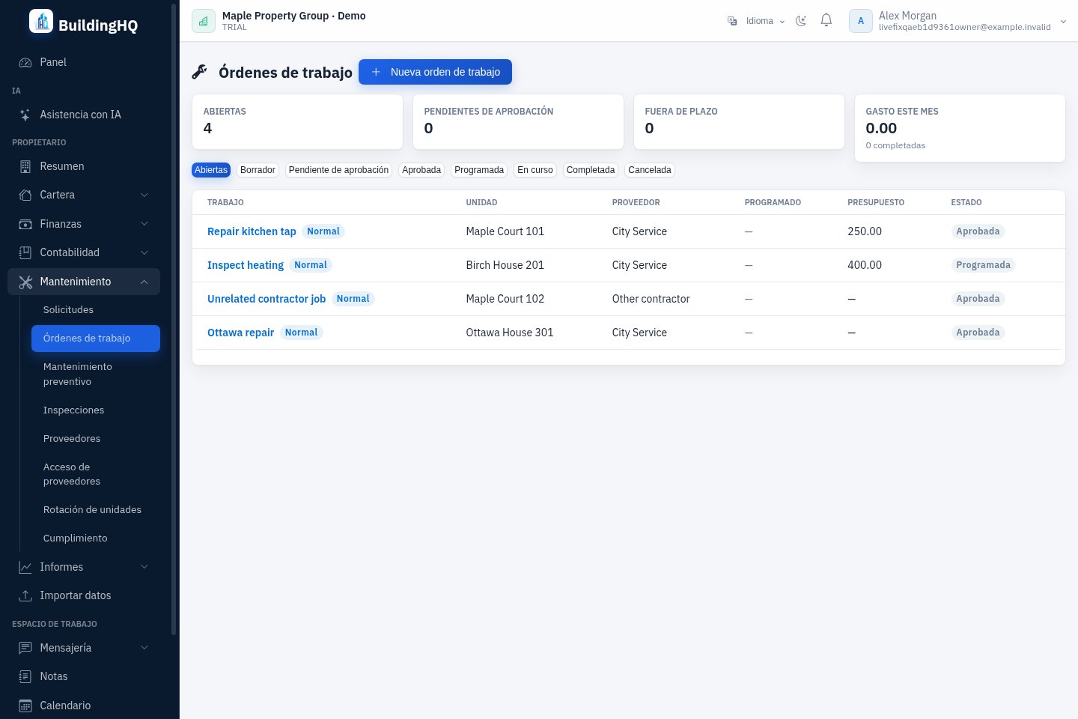Expand the Finanzas section chevron
The width and height of the screenshot is (1078, 719).
tap(144, 224)
